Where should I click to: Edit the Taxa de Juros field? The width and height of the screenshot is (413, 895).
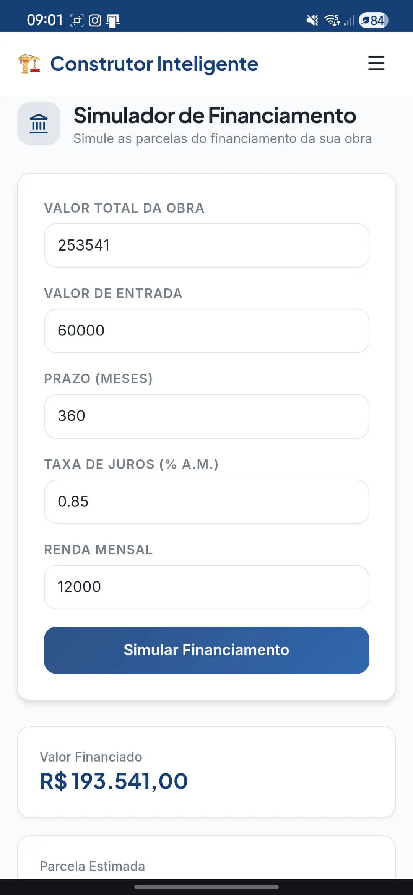tap(206, 501)
